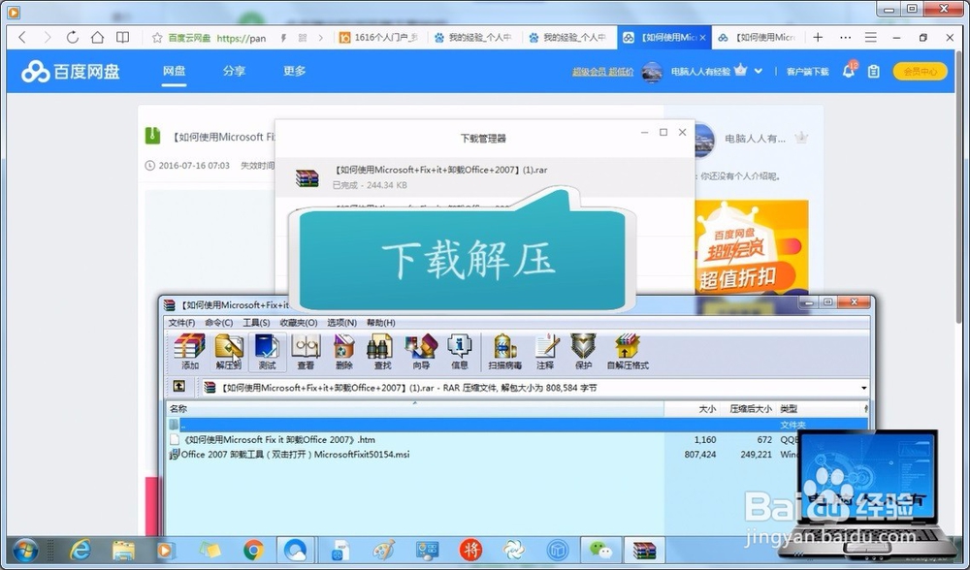Click the clipboard icon beside the bell
The image size is (970, 570).
tap(874, 72)
